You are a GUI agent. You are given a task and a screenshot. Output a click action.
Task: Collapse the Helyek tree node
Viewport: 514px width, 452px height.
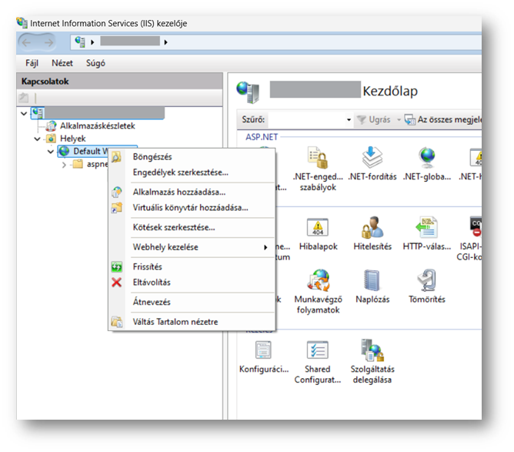click(x=37, y=139)
